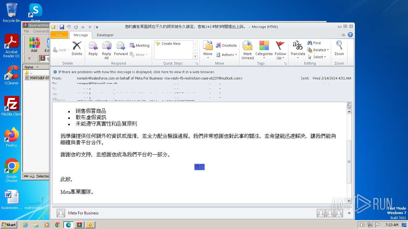Open Google Chrome desktop shortcut
Viewport: 408px width, 229px height.
click(x=11, y=170)
